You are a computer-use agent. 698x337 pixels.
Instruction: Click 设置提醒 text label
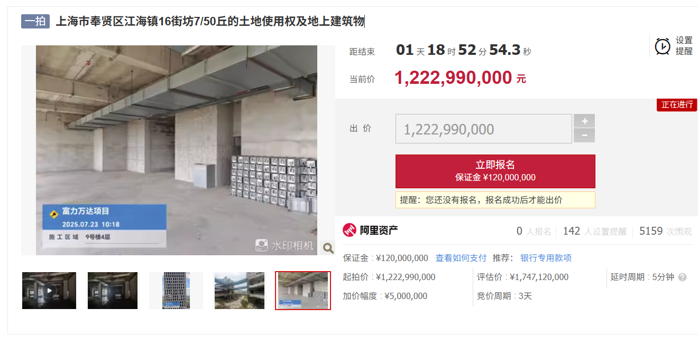[x=684, y=46]
